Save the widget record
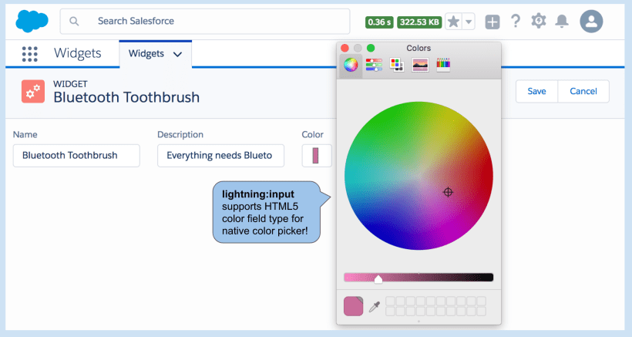The width and height of the screenshot is (632, 337). [x=537, y=92]
